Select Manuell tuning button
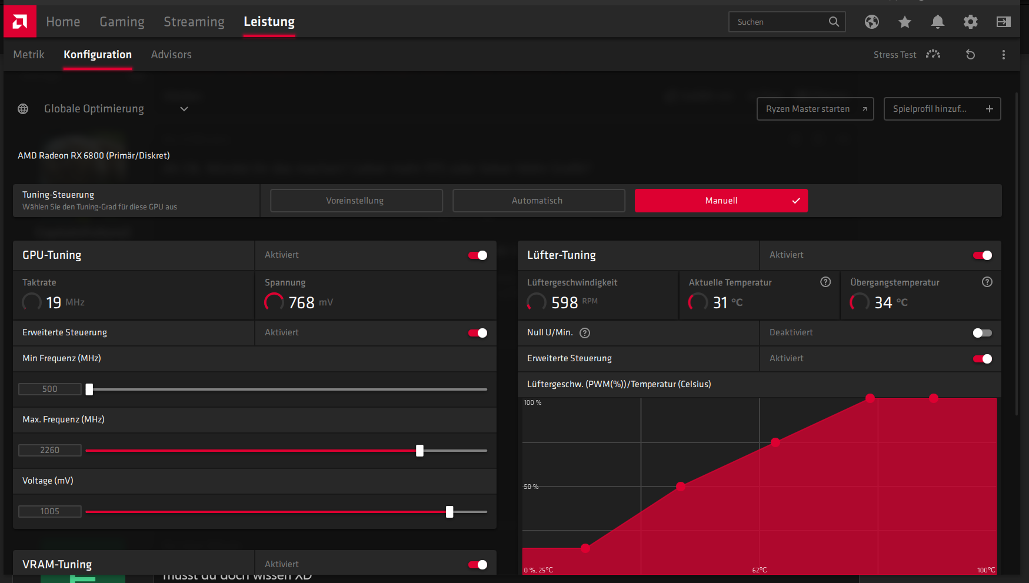Image resolution: width=1029 pixels, height=583 pixels. click(721, 201)
